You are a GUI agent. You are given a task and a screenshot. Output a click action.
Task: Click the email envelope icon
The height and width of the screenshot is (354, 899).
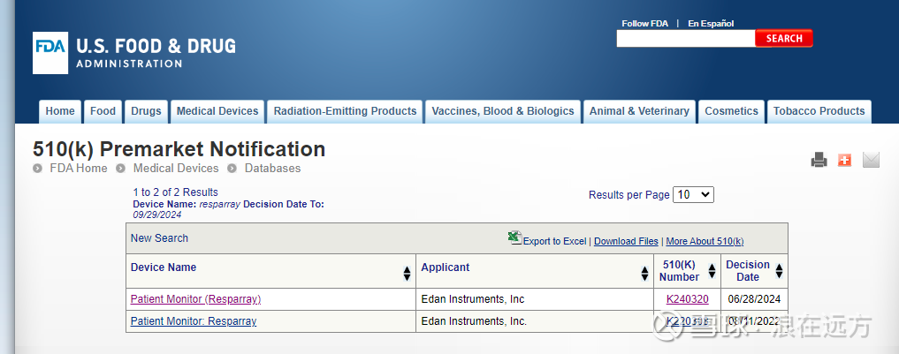(x=871, y=160)
